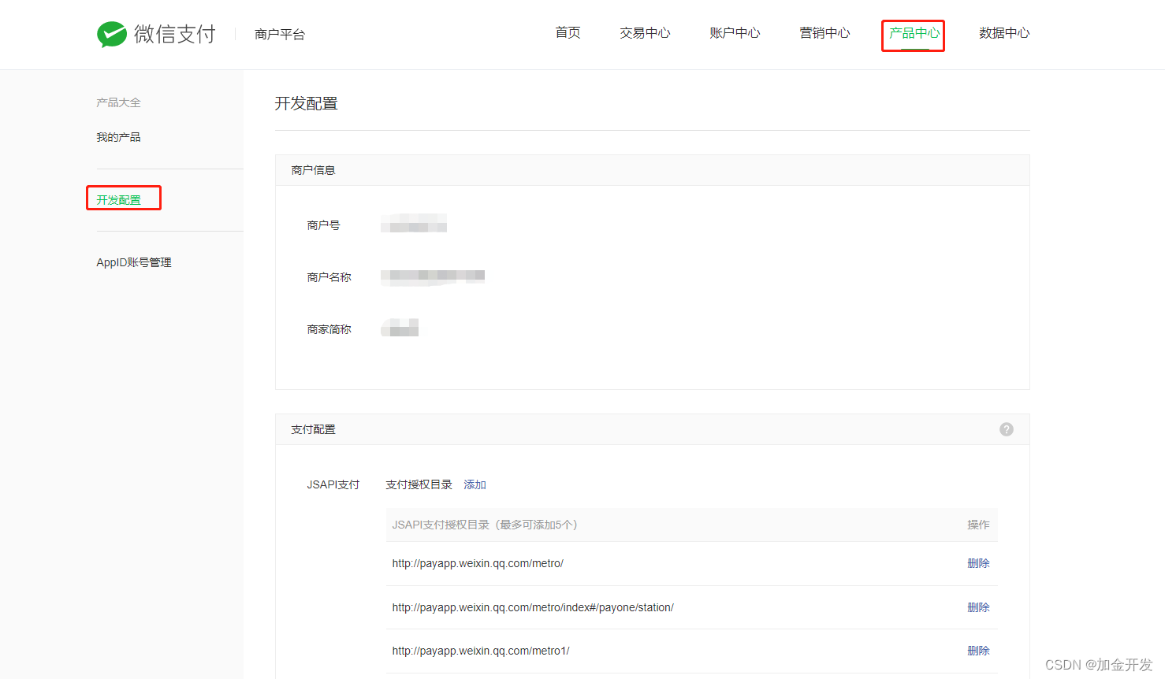Viewport: 1165px width, 679px height.
Task: Open 数据中心 tab
Action: [x=1004, y=32]
